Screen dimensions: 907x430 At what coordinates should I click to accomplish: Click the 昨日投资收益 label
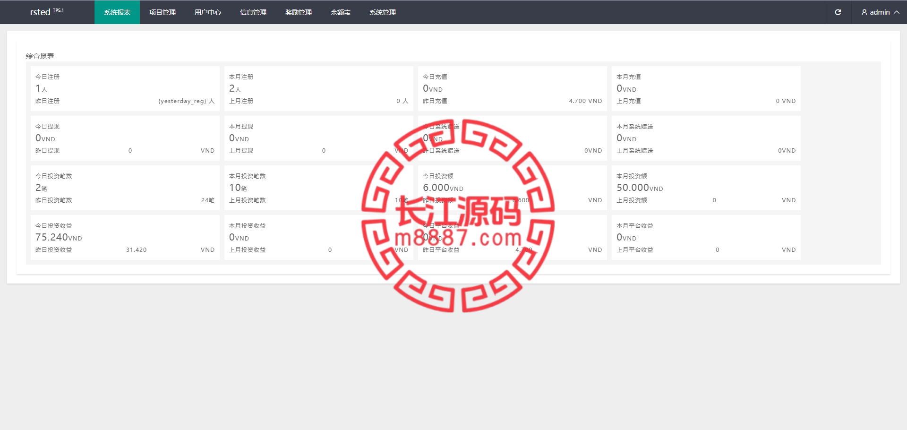(53, 250)
